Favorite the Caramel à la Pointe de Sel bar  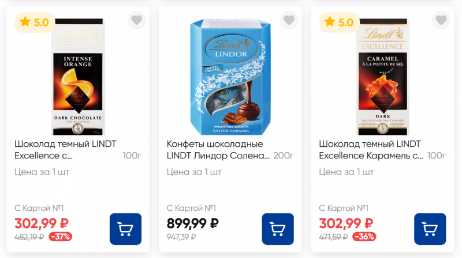click(441, 21)
